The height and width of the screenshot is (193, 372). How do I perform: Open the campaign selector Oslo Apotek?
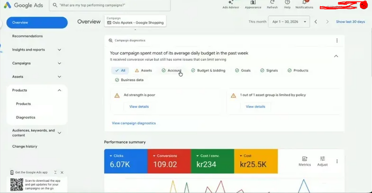[x=135, y=21]
